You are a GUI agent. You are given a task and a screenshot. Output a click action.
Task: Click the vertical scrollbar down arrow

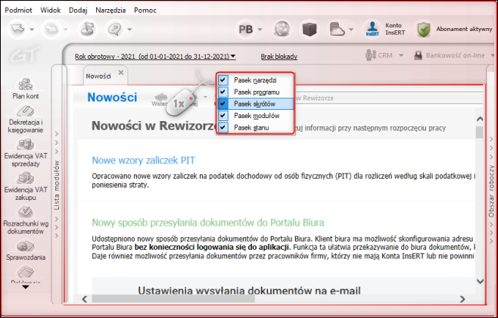pos(480,281)
